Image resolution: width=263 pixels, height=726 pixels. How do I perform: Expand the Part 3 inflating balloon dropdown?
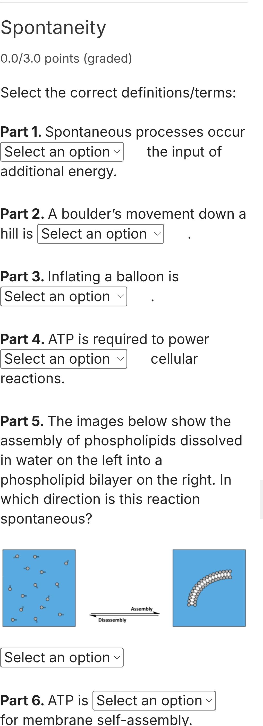64,297
